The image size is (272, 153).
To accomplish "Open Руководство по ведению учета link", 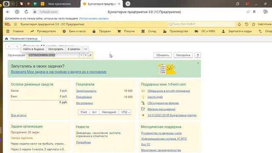I will coord(161,133).
